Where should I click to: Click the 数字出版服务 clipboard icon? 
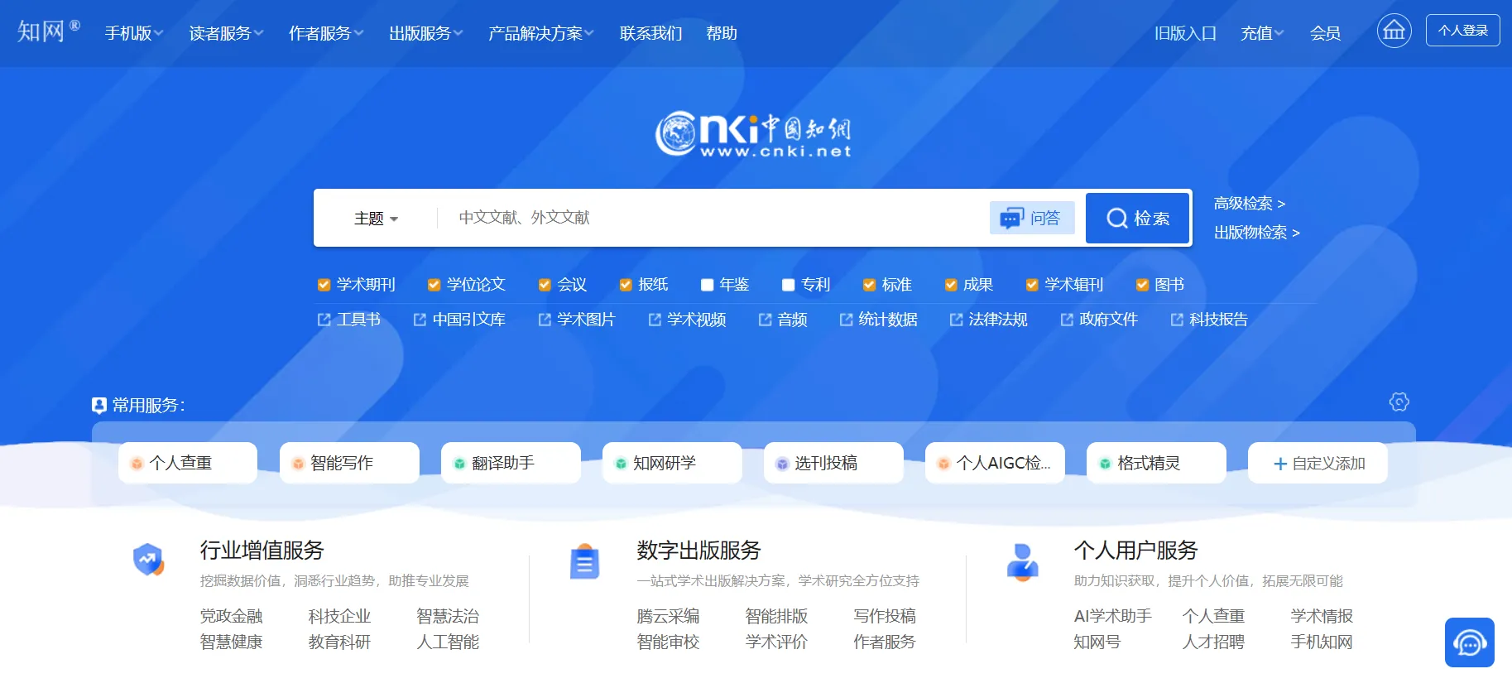tap(585, 561)
